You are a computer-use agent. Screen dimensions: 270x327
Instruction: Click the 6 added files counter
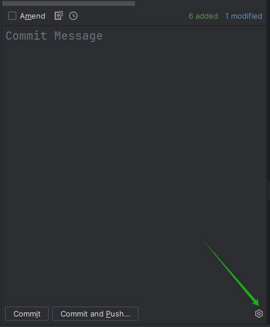203,16
